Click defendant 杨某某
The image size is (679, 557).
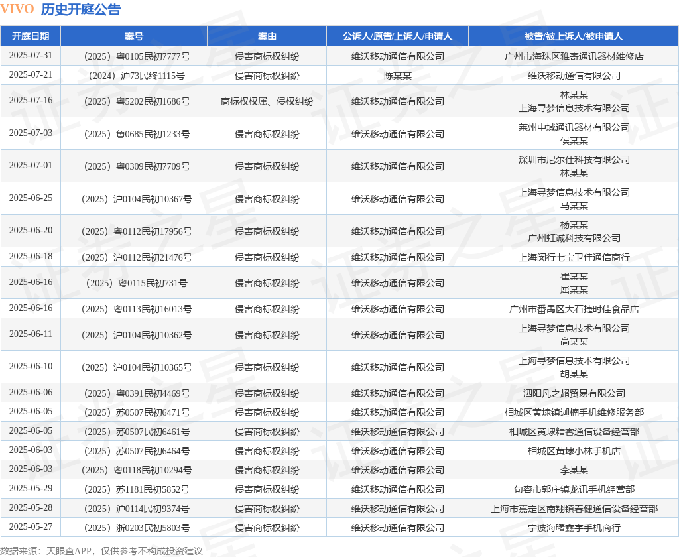point(574,225)
